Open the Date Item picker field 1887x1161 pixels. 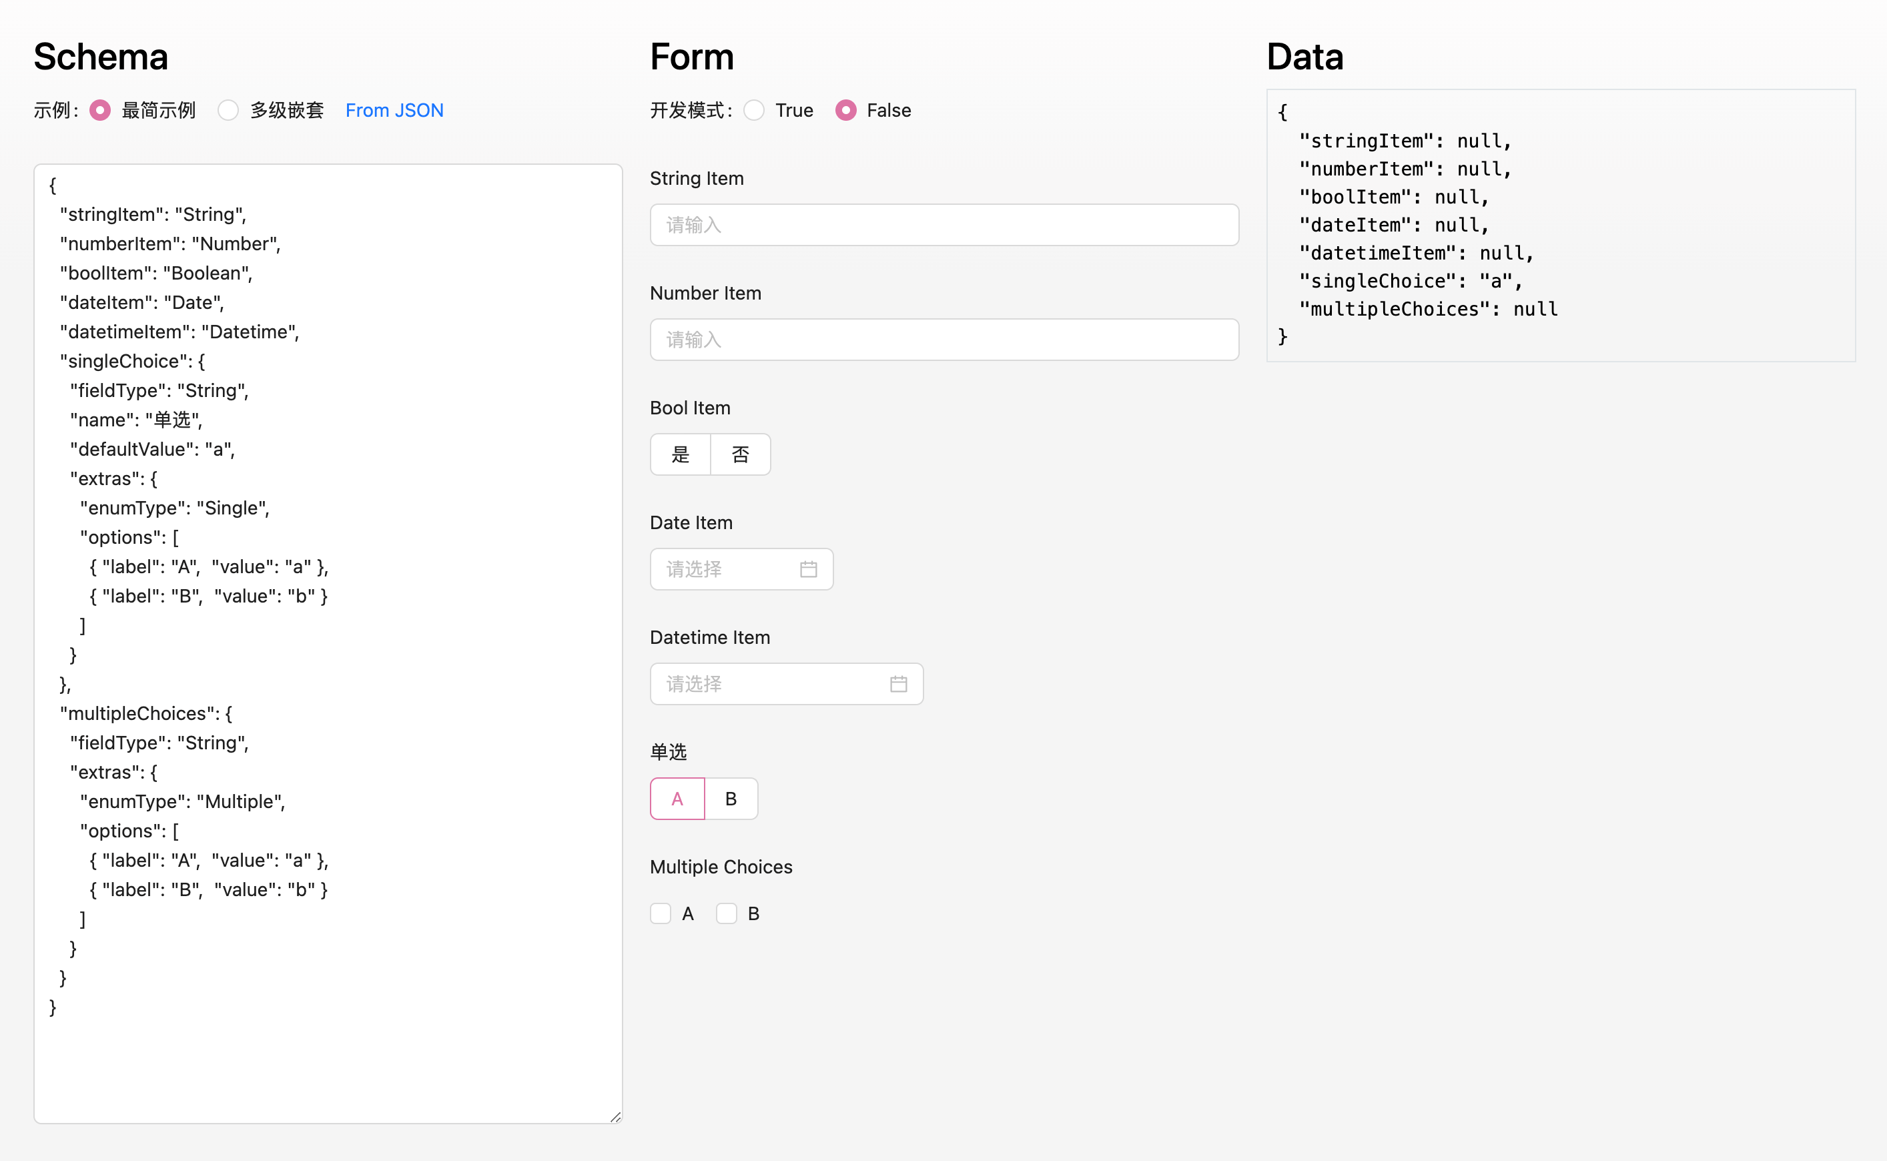click(741, 569)
